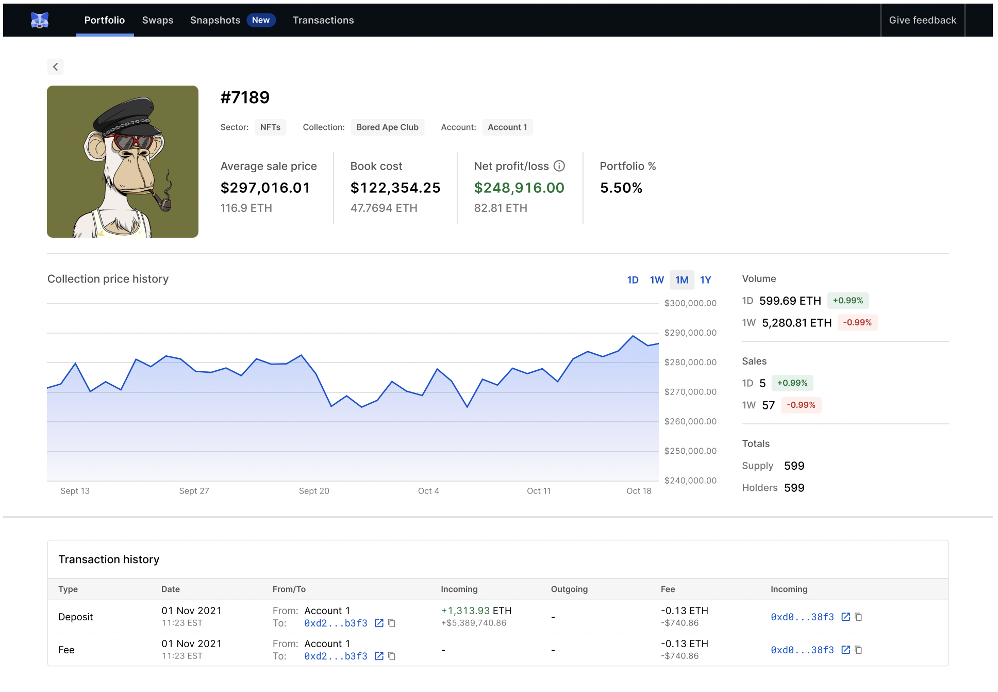Screen dimensions: 998x692
Task: Click the Fee column header
Action: click(668, 589)
